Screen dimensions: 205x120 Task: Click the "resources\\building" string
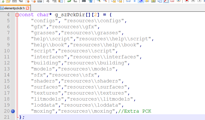pos(96,63)
